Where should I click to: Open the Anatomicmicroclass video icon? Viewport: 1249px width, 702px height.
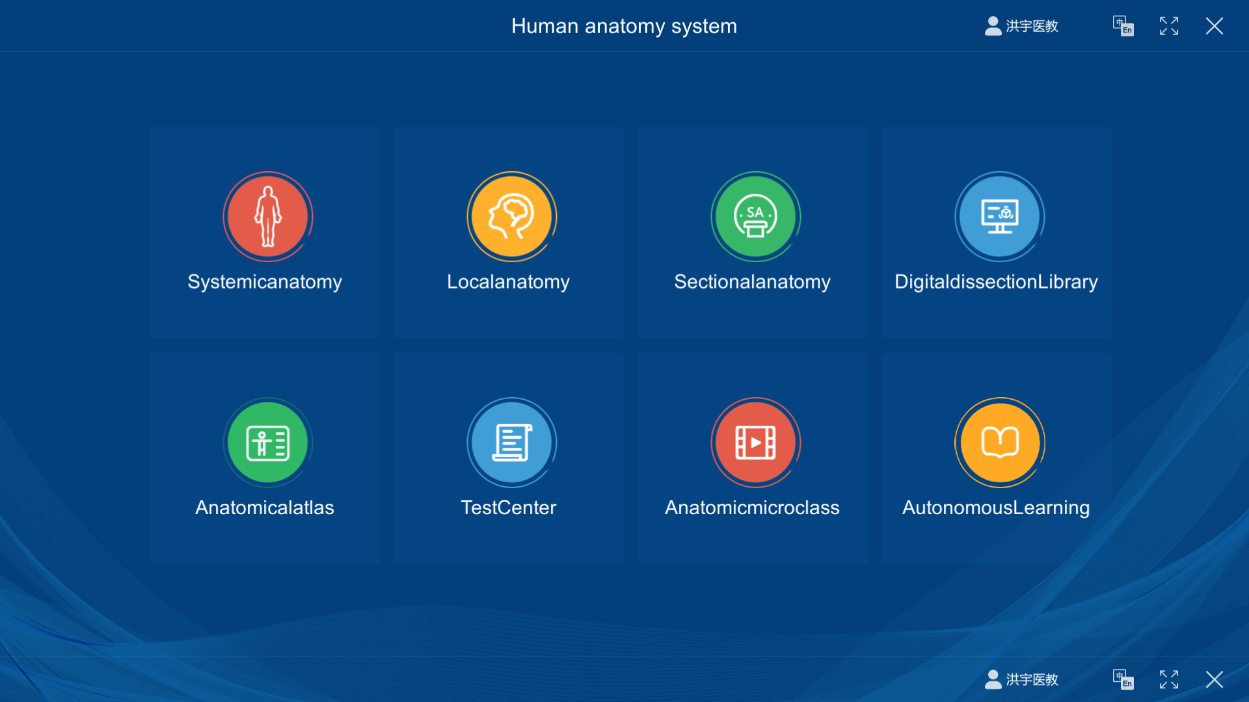click(755, 443)
